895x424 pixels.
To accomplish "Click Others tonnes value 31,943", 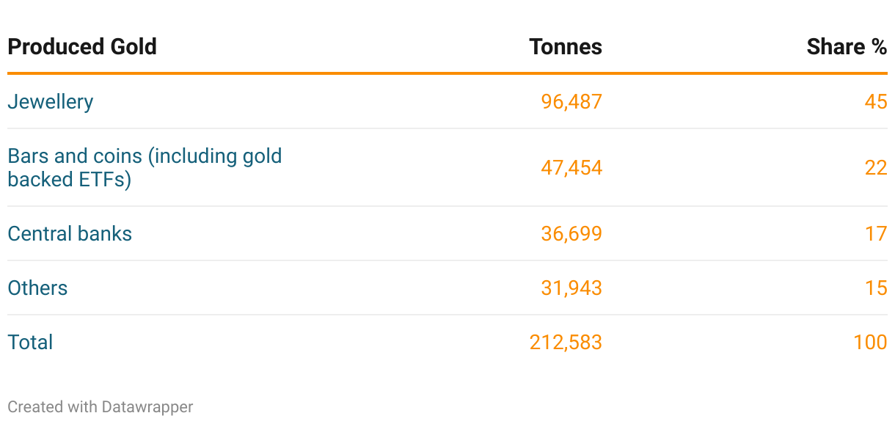I will pyautogui.click(x=571, y=288).
